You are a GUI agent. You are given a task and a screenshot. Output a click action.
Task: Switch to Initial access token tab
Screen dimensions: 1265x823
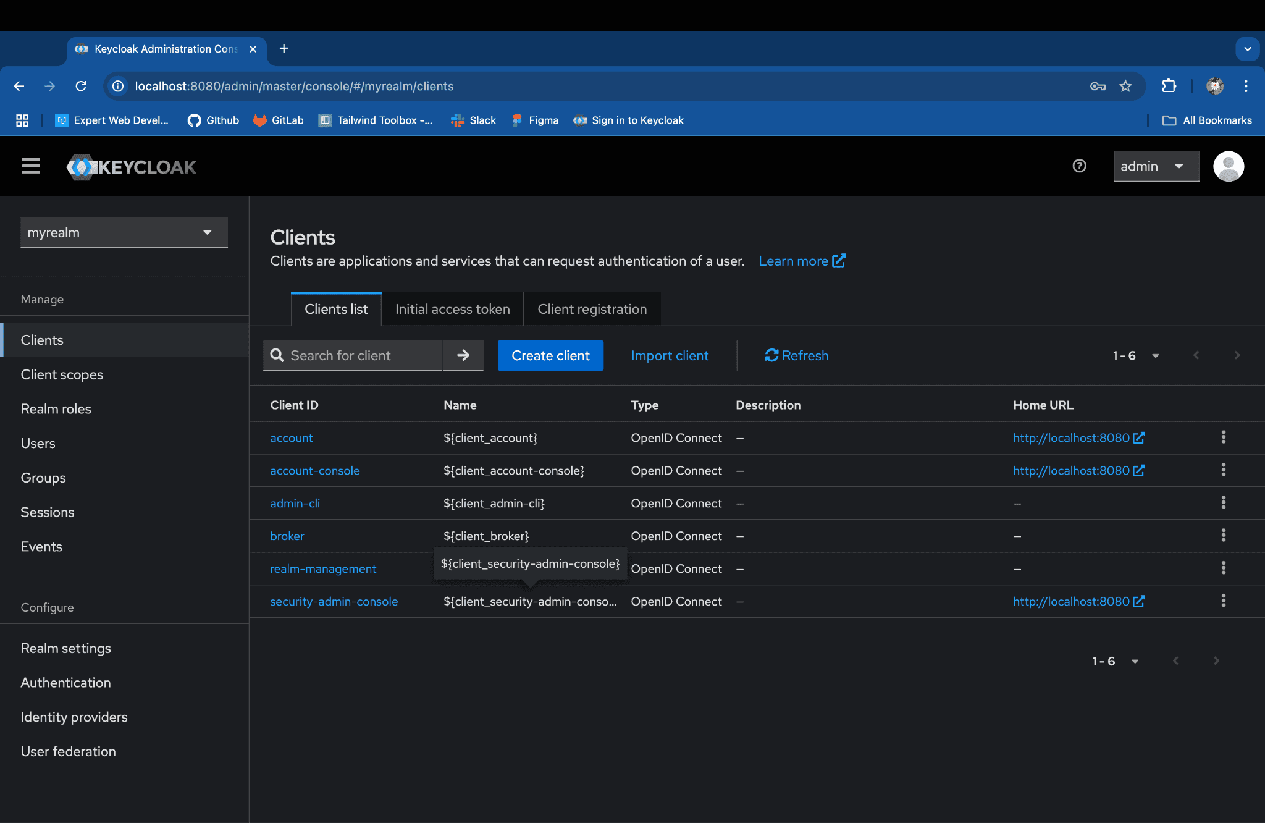[452, 309]
